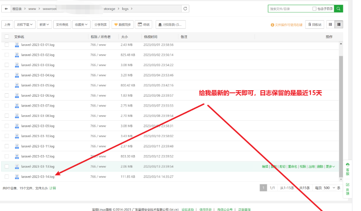Select the storage breadcrumb segment
The height and width of the screenshot is (211, 361).
tap(109, 9)
